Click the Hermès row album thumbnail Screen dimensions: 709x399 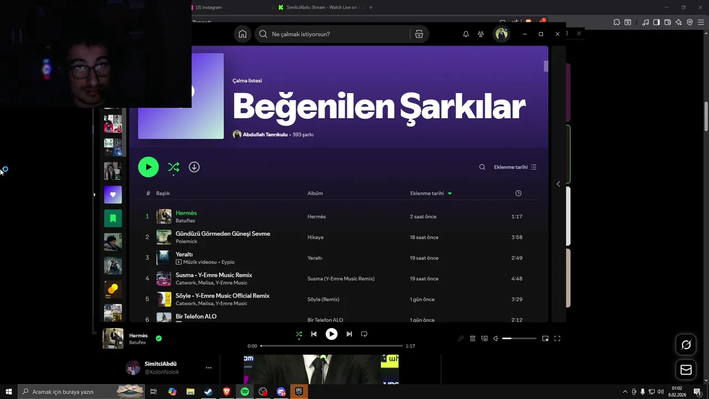pyautogui.click(x=164, y=217)
